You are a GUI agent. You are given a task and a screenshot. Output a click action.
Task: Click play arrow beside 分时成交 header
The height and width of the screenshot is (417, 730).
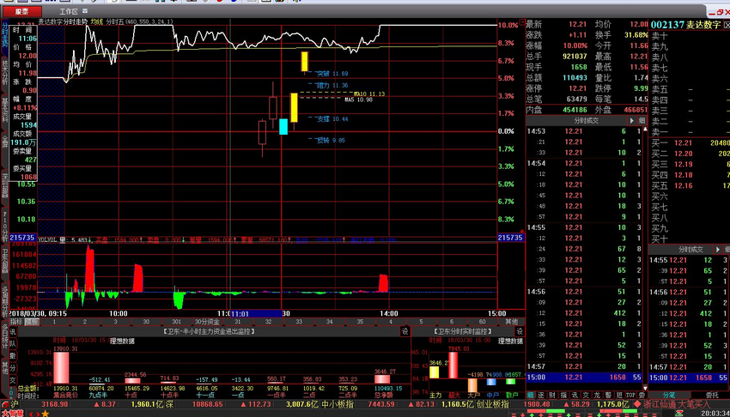632,120
